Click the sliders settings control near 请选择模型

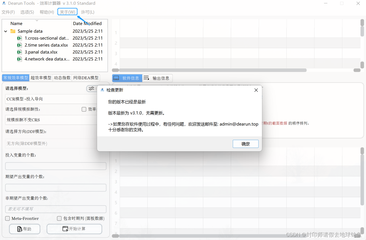(x=91, y=88)
